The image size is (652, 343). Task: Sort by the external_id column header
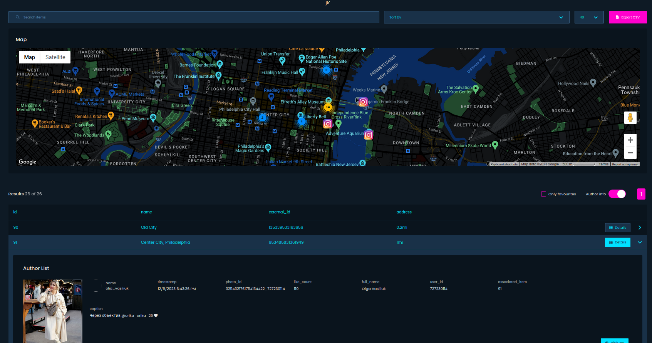(x=280, y=212)
